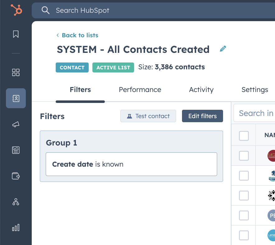Toggle the select-all checkbox in table header

click(x=244, y=136)
